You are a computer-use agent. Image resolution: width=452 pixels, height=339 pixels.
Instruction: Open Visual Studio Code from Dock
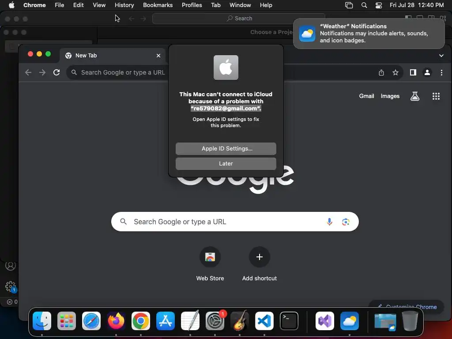click(264, 321)
